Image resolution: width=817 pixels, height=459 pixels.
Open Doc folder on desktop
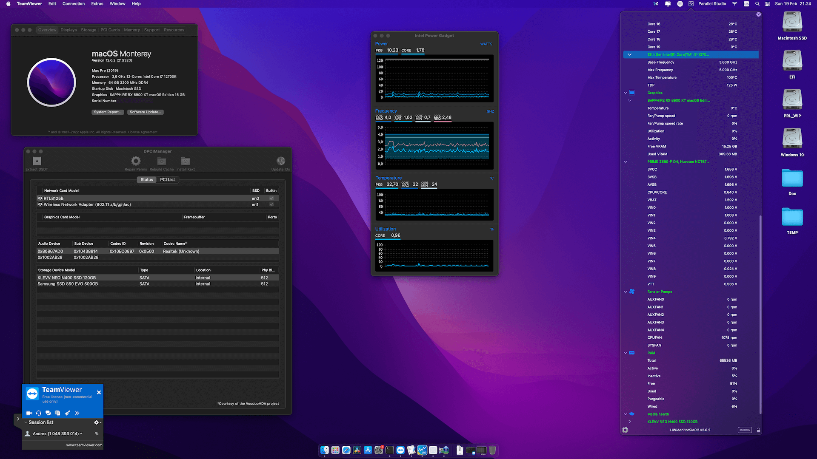pos(792,178)
